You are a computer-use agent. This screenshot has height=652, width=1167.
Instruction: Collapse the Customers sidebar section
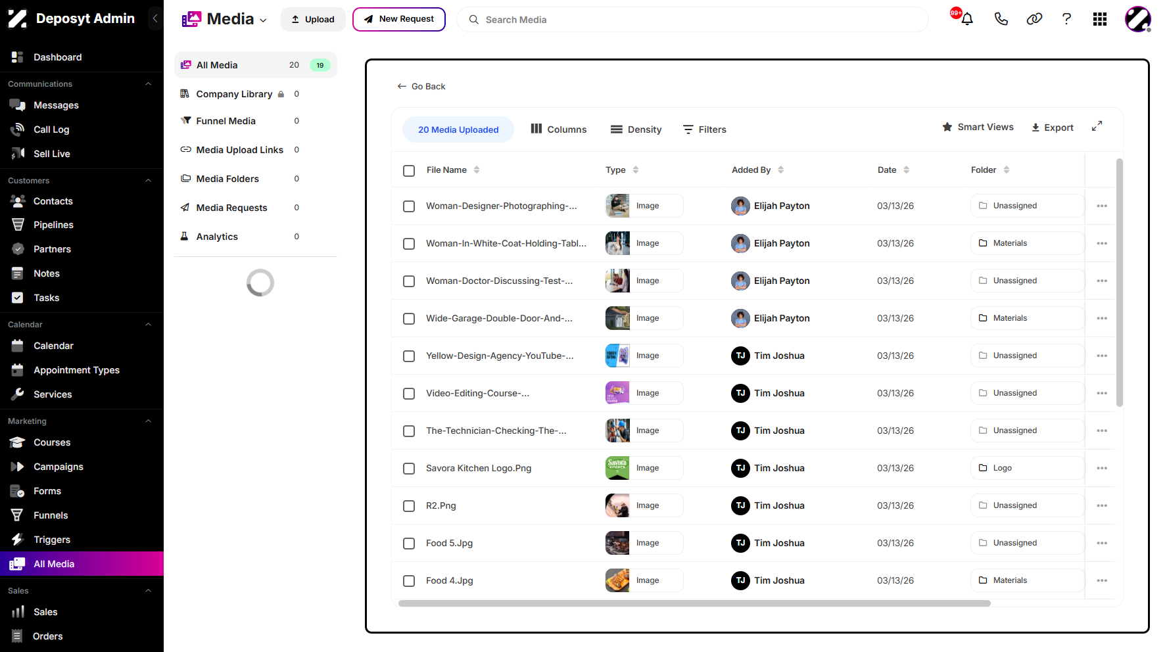pyautogui.click(x=148, y=181)
